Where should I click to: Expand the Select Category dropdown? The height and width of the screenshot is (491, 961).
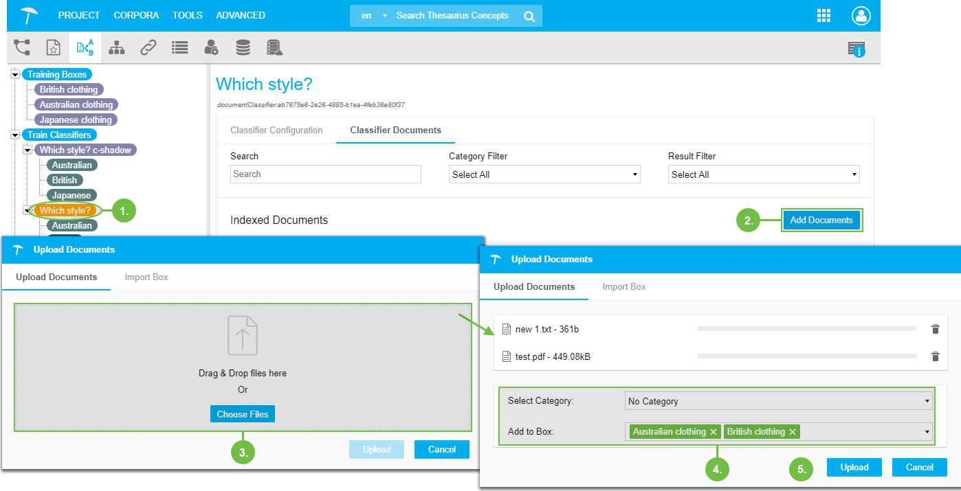tap(779, 401)
